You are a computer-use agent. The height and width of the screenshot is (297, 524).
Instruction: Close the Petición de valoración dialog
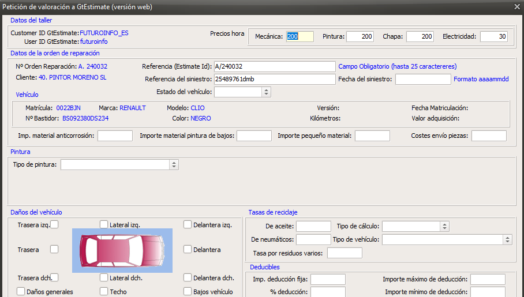click(517, 7)
